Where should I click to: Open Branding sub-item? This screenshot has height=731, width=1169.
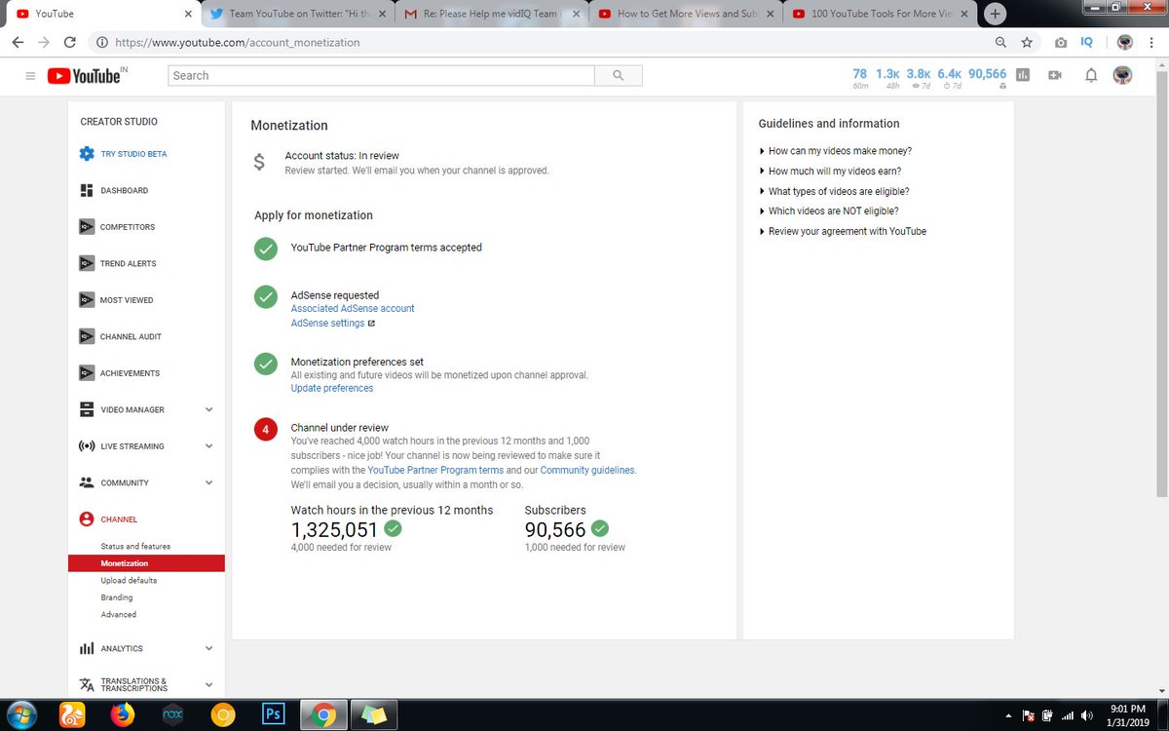[116, 597]
